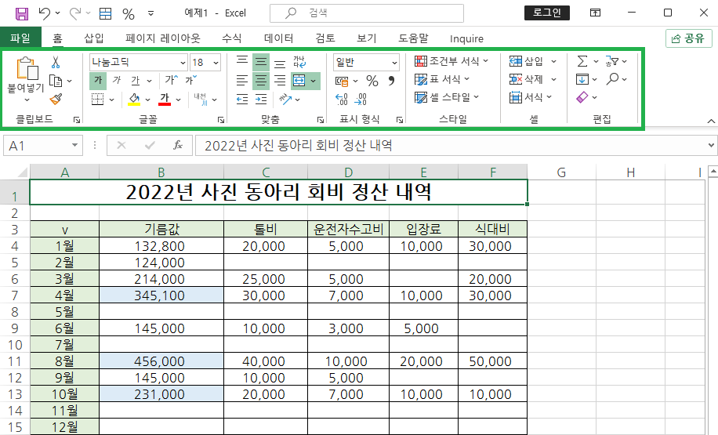Switch to the 페이지 레이아웃 tab

click(x=163, y=38)
